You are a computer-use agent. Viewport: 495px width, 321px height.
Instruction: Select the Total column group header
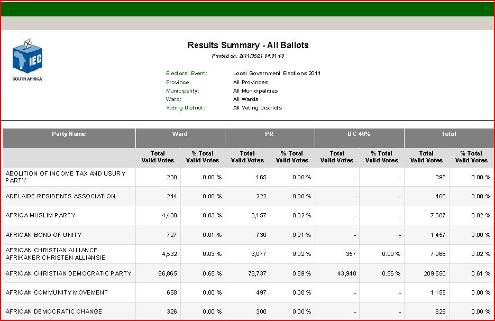point(448,134)
